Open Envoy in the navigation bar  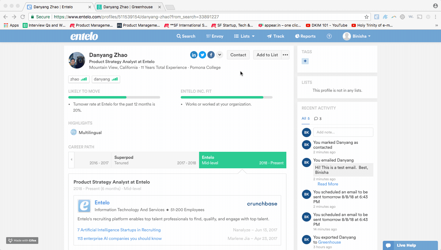215,36
